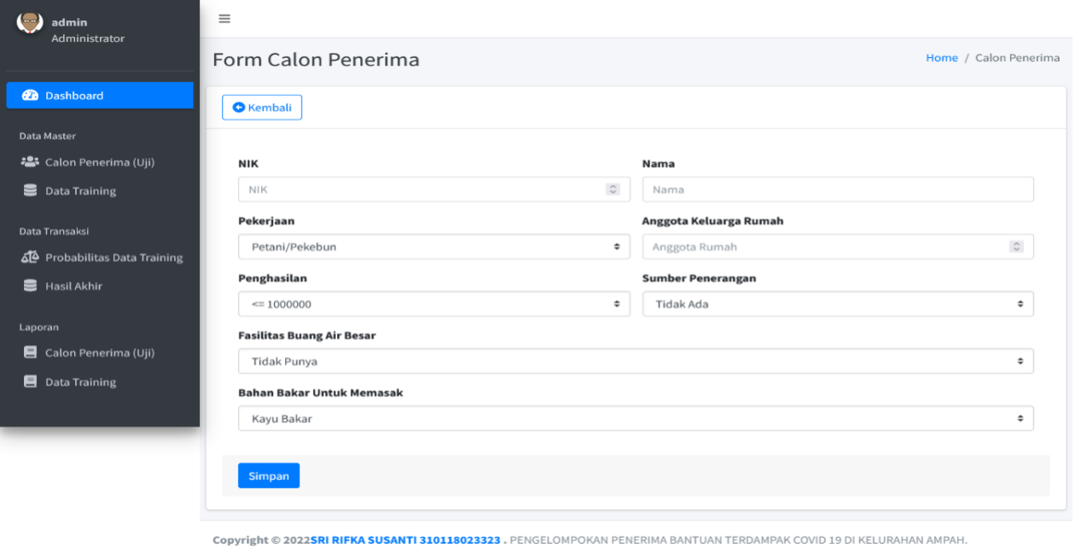Screen dimensions: 1076x560
Task: Follow the Home breadcrumb link
Action: [x=941, y=58]
